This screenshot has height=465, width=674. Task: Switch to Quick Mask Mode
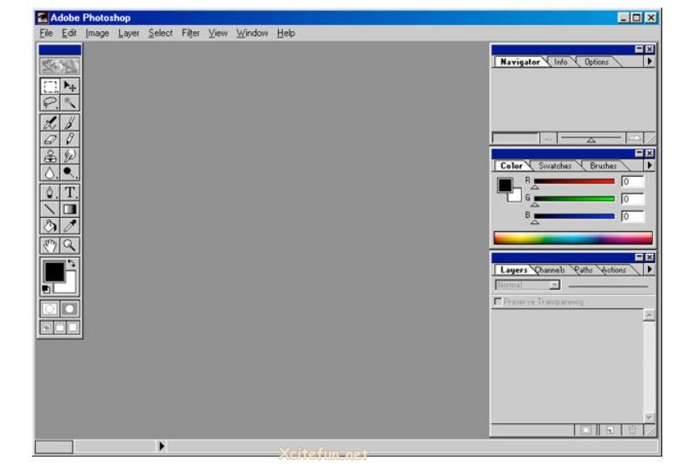[x=69, y=309]
